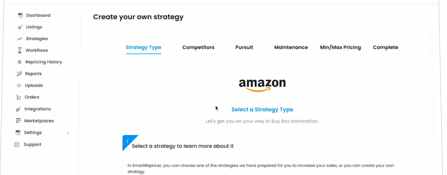Click the blue info corner badge
The image size is (447, 175).
[x=127, y=141]
